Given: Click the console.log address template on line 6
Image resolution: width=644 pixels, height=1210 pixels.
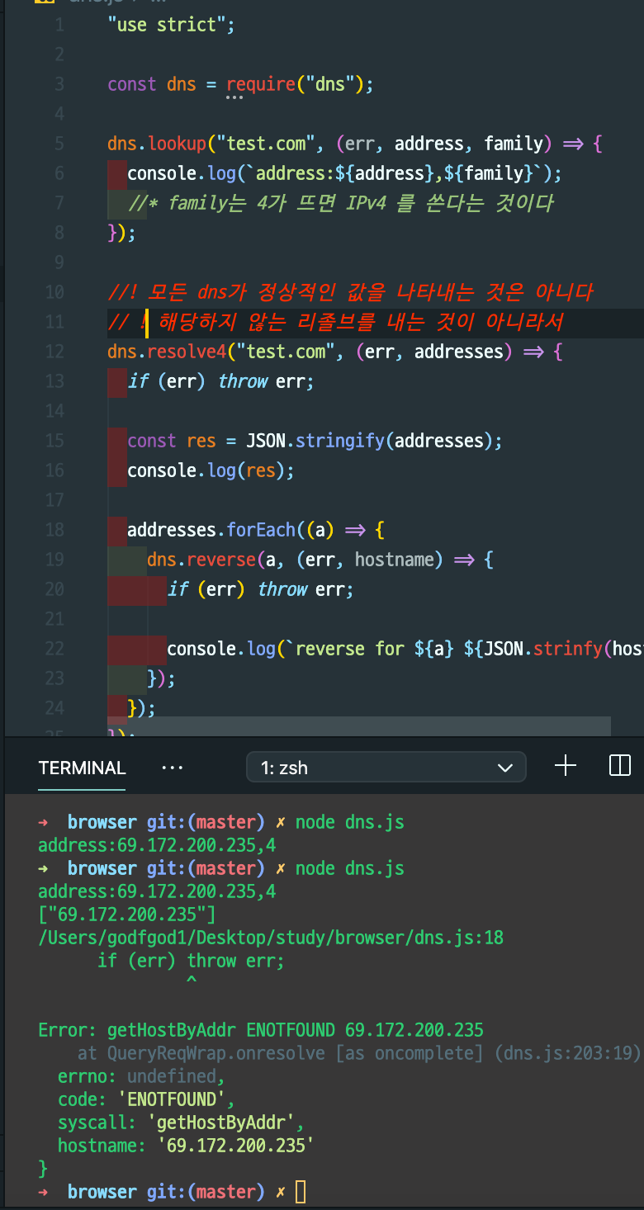Looking at the screenshot, I should [345, 173].
